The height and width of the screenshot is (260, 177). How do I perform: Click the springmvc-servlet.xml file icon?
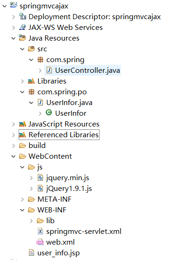(41, 231)
